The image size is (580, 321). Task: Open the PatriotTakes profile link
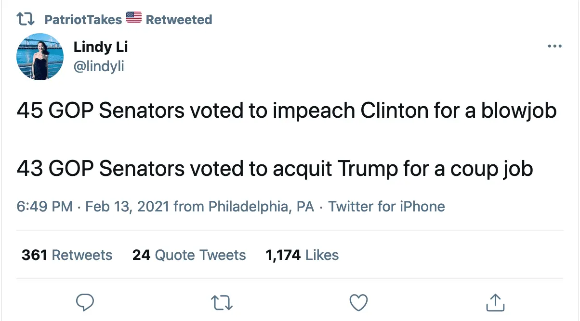click(82, 20)
